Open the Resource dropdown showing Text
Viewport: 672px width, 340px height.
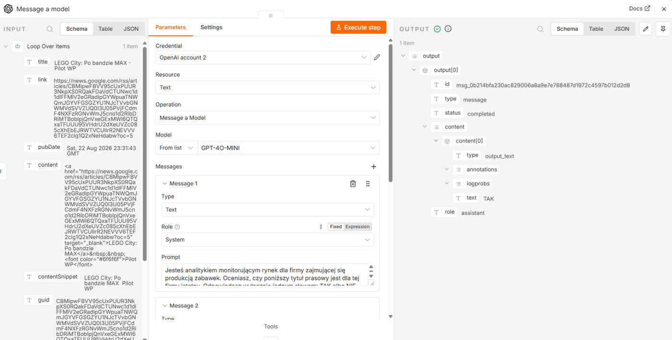coord(267,87)
